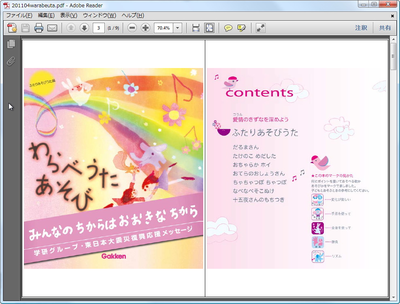Open the ヘルプ(H) menu
The image size is (400, 304).
(133, 15)
